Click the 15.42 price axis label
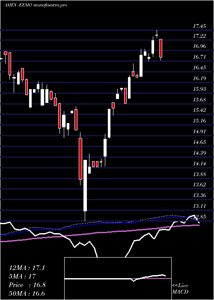This screenshot has width=214, height=300. point(199,110)
